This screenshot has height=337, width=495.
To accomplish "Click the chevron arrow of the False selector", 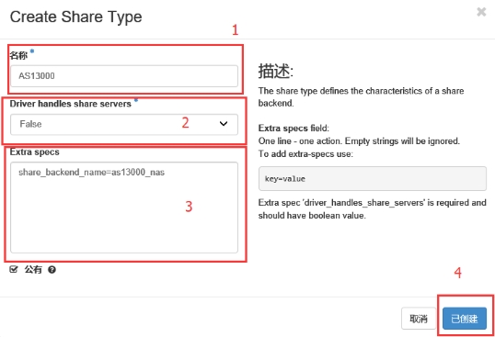I will [224, 124].
